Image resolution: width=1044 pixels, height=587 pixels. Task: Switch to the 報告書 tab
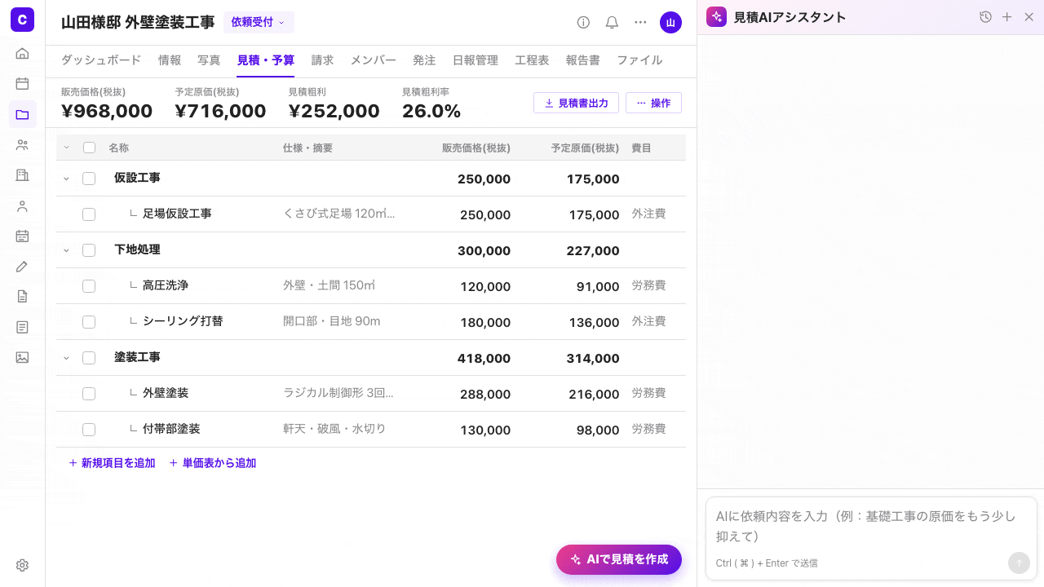point(583,60)
